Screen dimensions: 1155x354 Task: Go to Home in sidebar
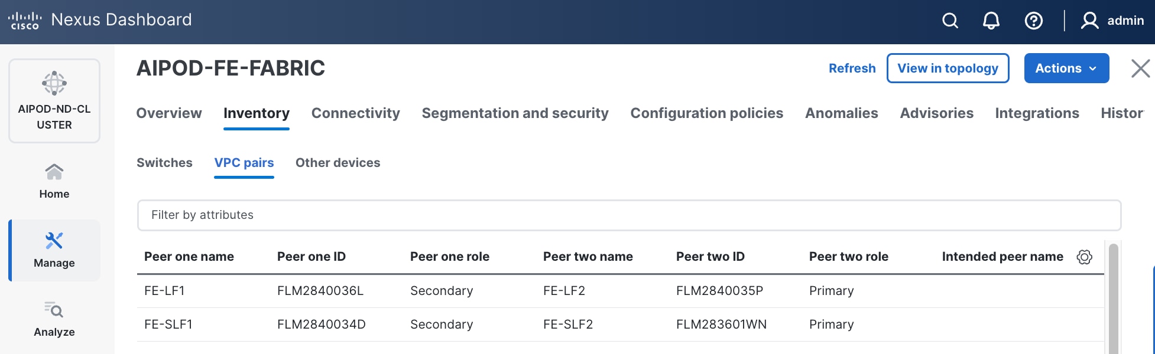(x=54, y=182)
